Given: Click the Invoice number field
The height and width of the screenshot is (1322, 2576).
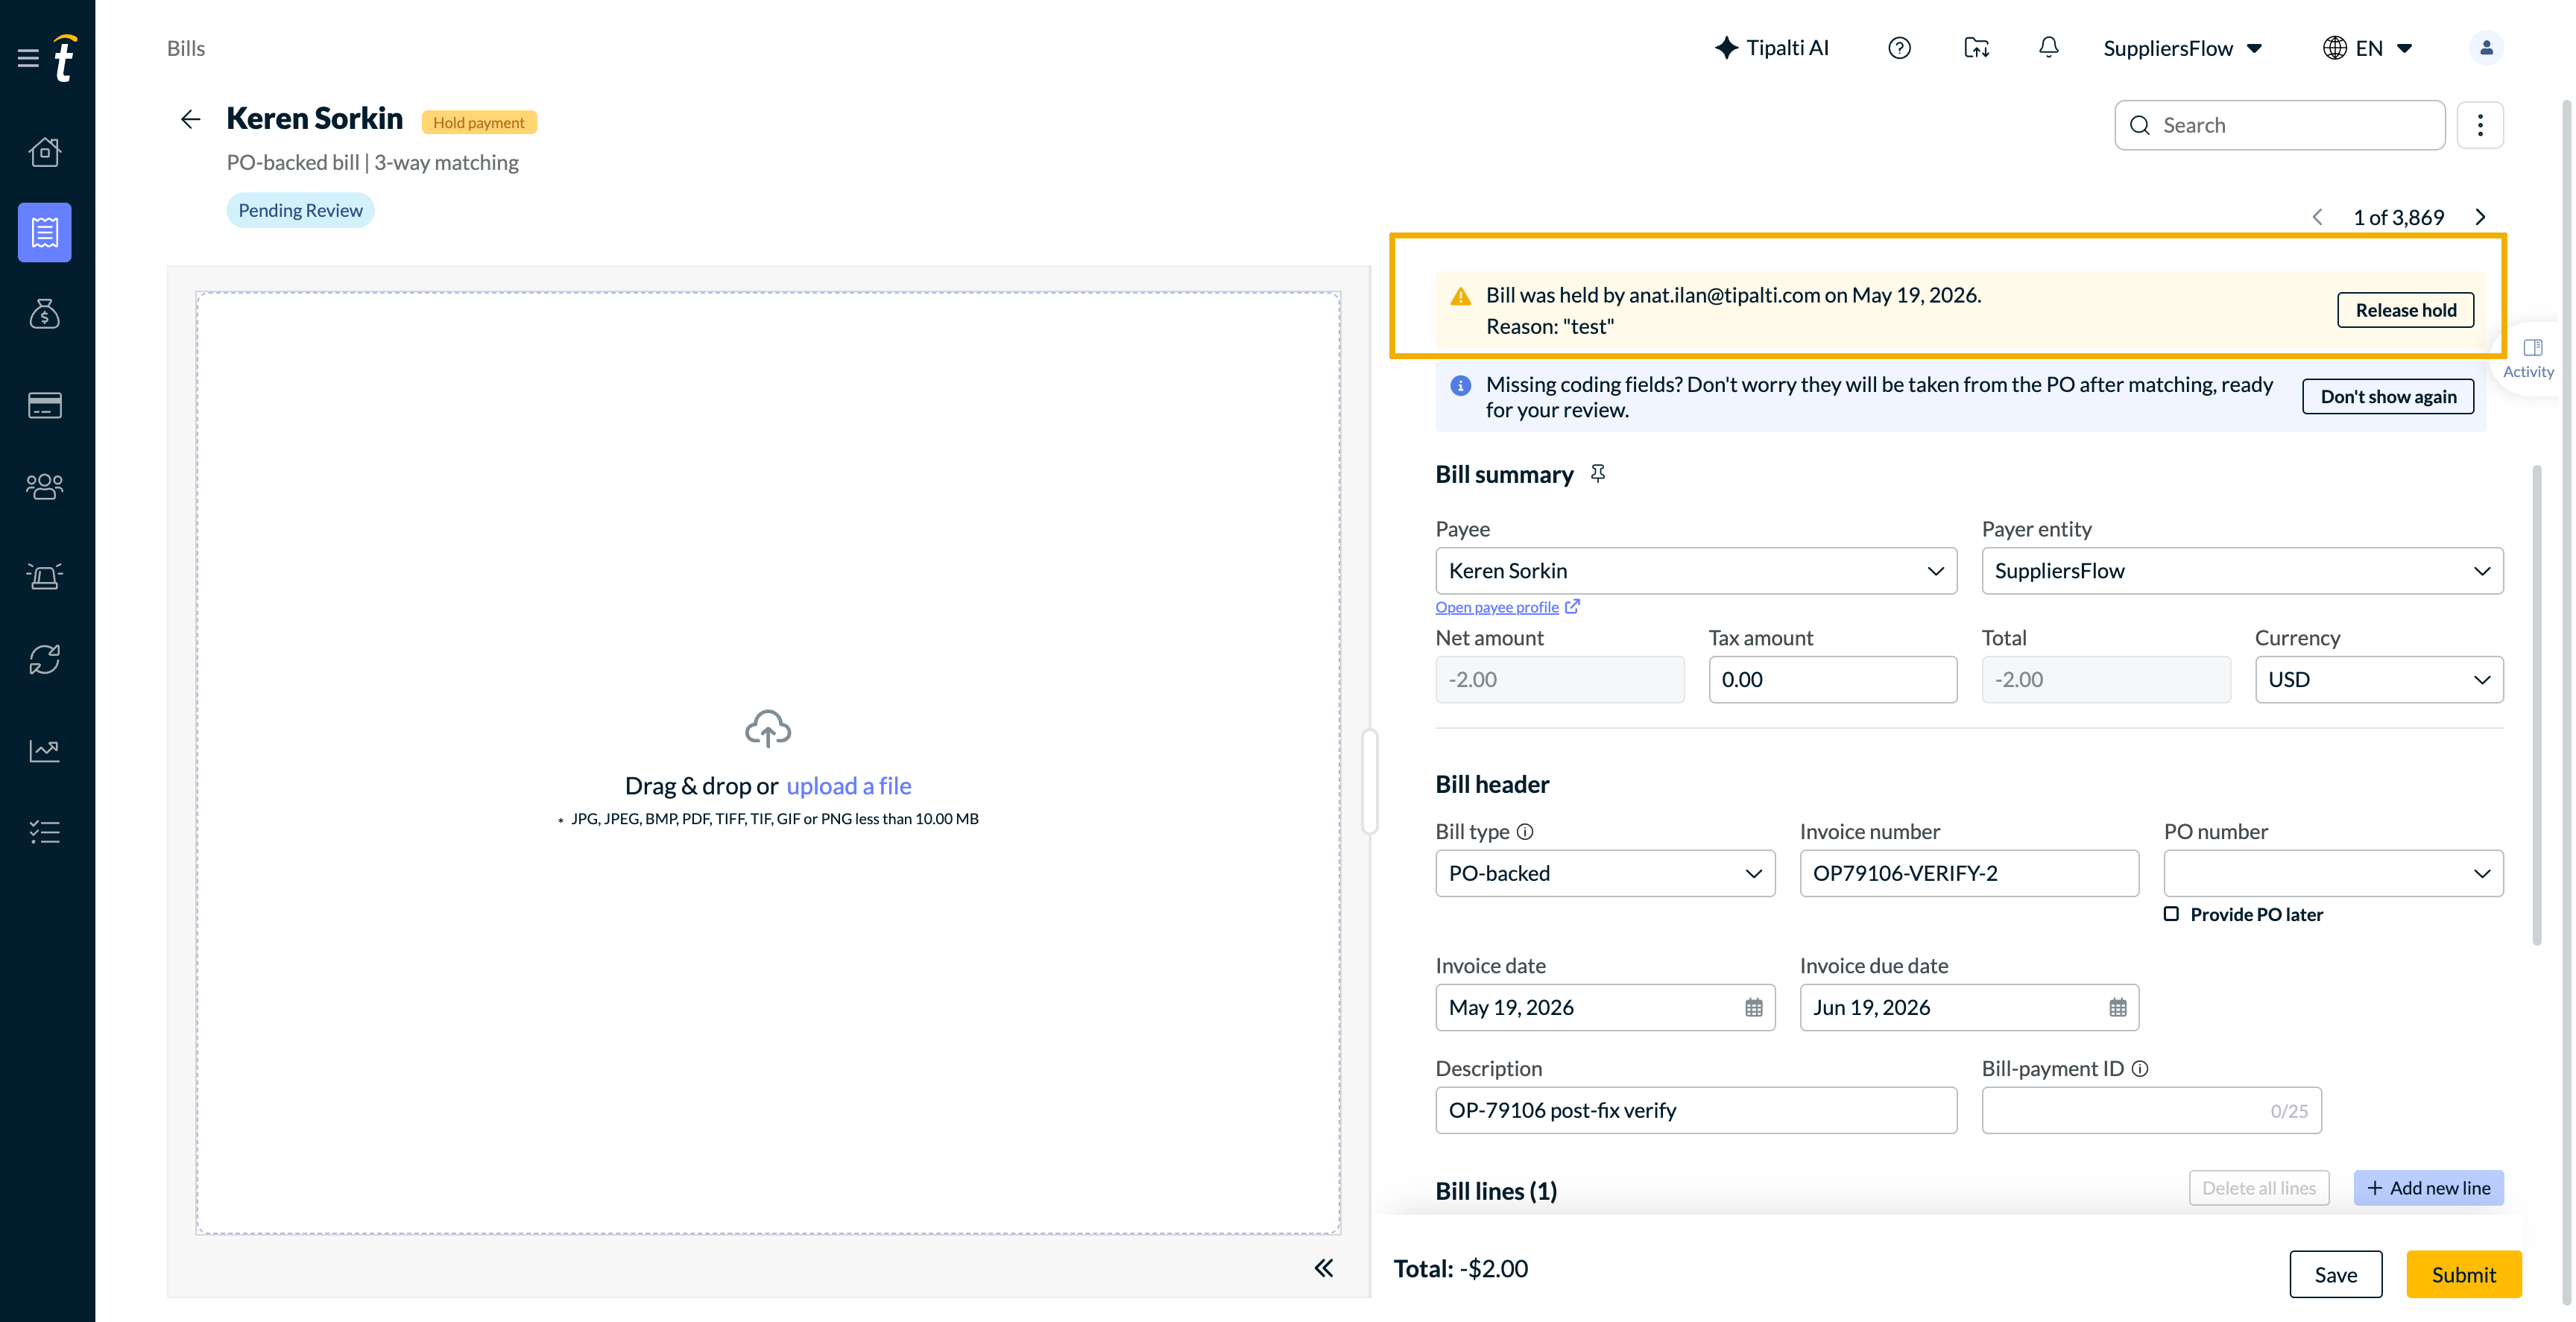Looking at the screenshot, I should click(1969, 873).
